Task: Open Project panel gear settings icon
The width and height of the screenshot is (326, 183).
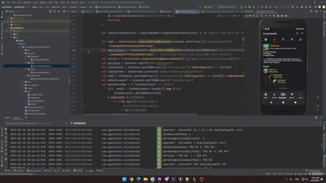Action: [64, 11]
